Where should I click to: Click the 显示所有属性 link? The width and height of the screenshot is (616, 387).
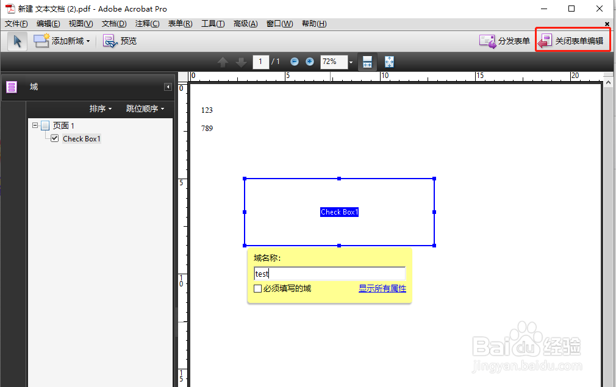point(382,288)
